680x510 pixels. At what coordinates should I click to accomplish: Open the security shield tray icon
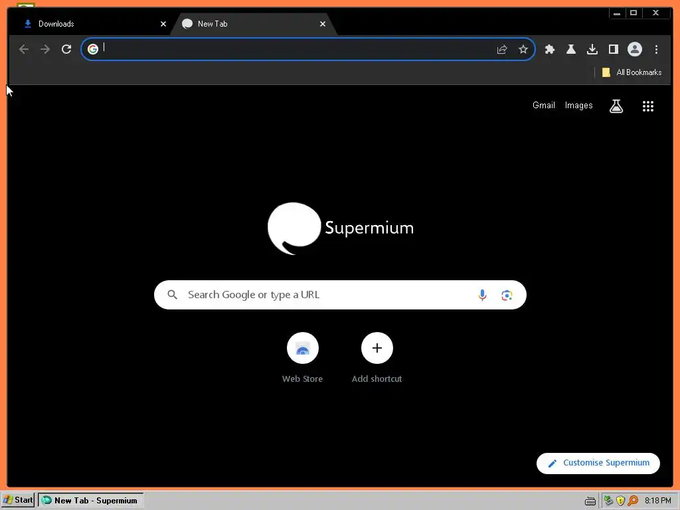(621, 501)
